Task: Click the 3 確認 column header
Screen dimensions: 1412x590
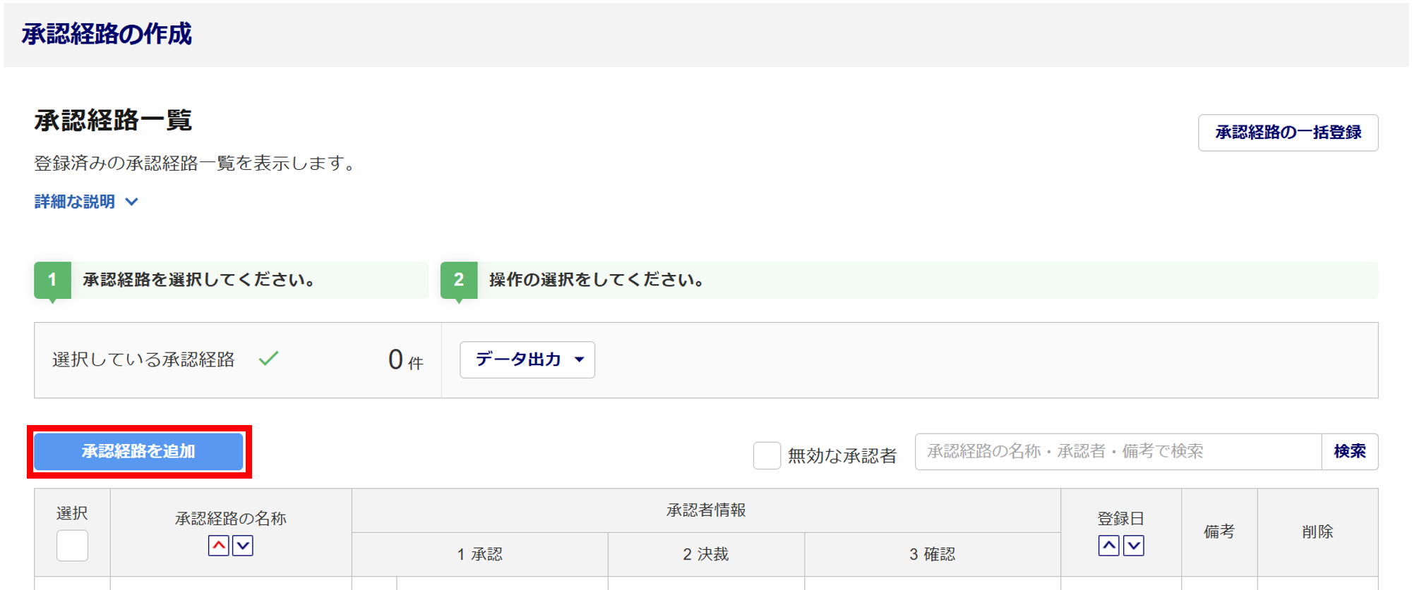Action: (932, 554)
